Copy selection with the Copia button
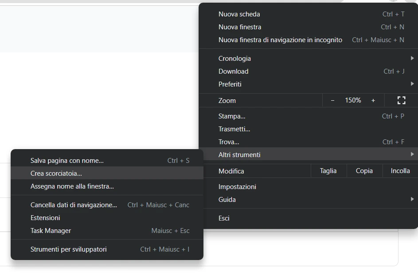The image size is (418, 276). coord(364,170)
